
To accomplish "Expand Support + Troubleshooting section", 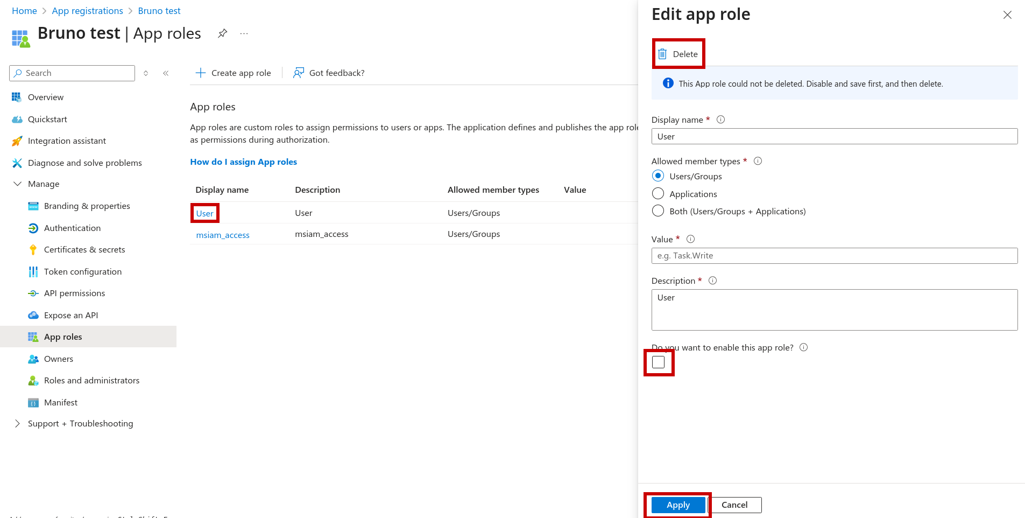I will (x=17, y=424).
